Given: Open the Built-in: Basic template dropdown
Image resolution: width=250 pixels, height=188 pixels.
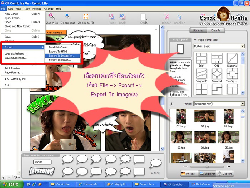Looking at the screenshot, I should tap(242, 46).
